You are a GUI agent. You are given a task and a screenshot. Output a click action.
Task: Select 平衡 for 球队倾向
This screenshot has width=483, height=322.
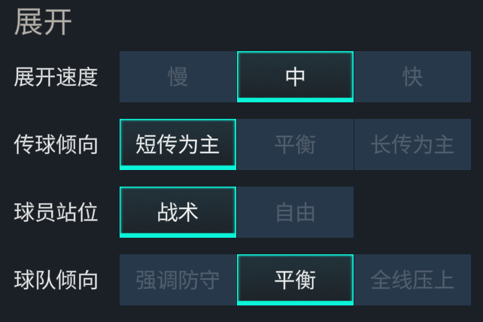295,280
